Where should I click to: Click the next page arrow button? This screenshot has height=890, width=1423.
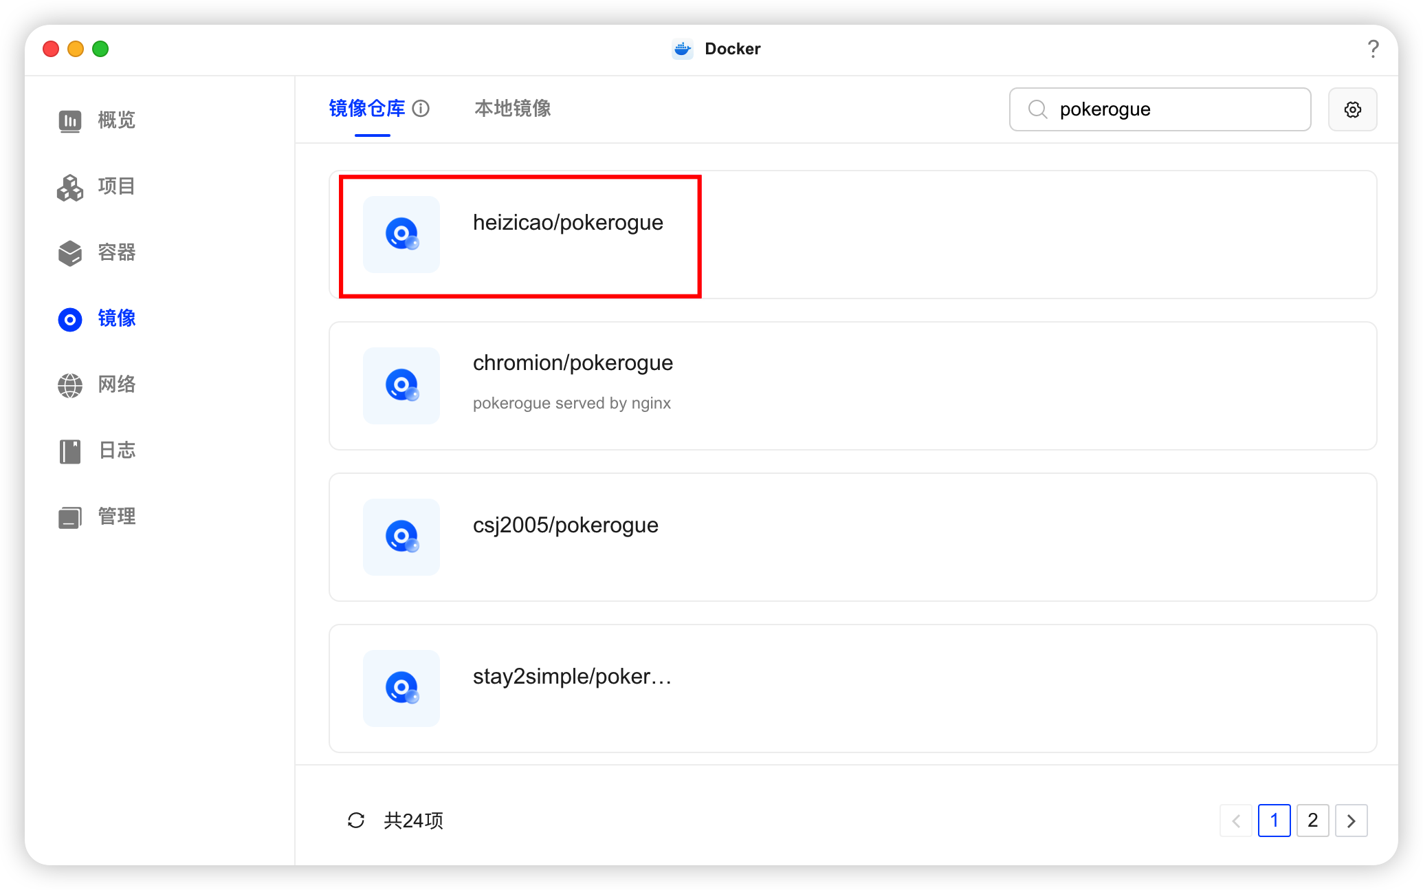tap(1351, 820)
